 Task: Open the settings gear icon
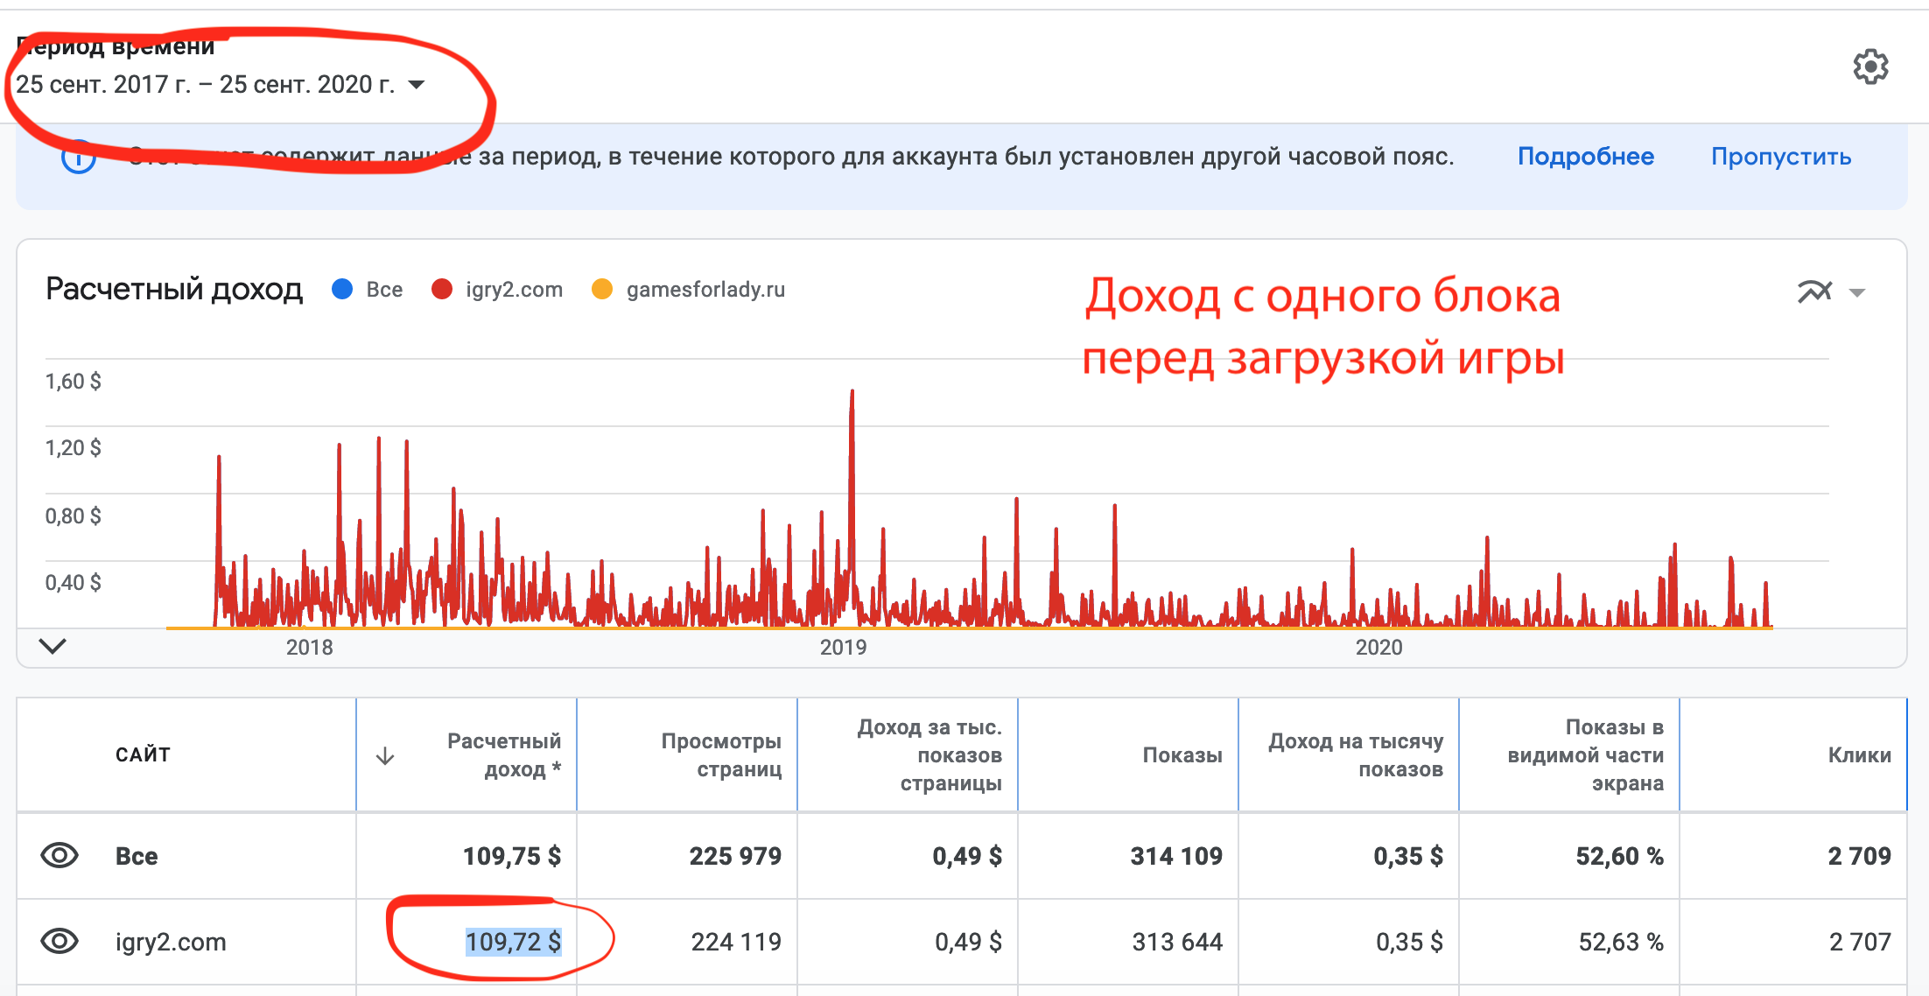[x=1870, y=67]
